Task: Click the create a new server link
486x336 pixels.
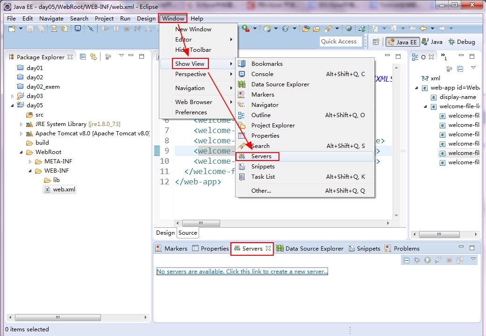Action: (242, 271)
